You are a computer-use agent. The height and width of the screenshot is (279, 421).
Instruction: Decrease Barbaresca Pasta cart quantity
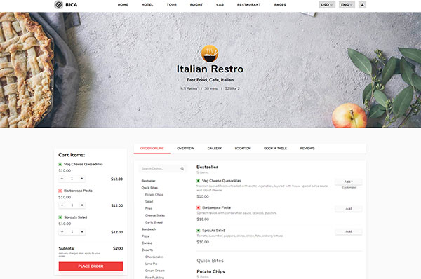coord(62,205)
